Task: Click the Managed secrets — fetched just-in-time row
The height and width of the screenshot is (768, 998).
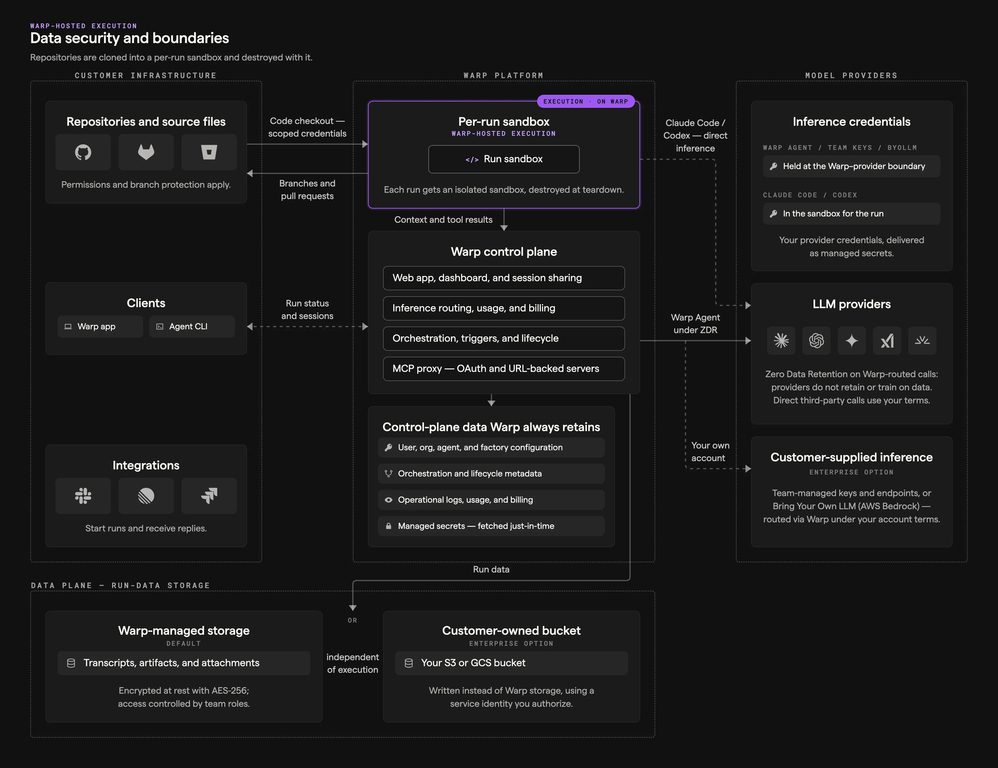Action: point(491,526)
